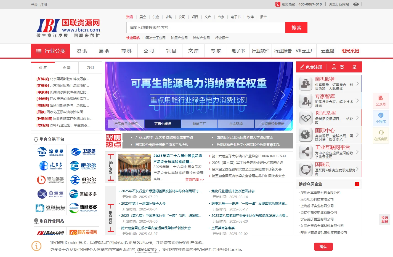The width and height of the screenshot is (393, 257).
Task: Open the 电子书 navigation menu item
Action: (x=238, y=51)
